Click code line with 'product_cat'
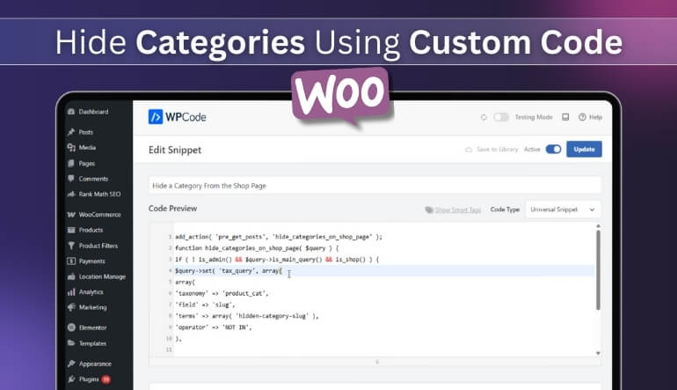Image resolution: width=677 pixels, height=390 pixels. [x=222, y=293]
